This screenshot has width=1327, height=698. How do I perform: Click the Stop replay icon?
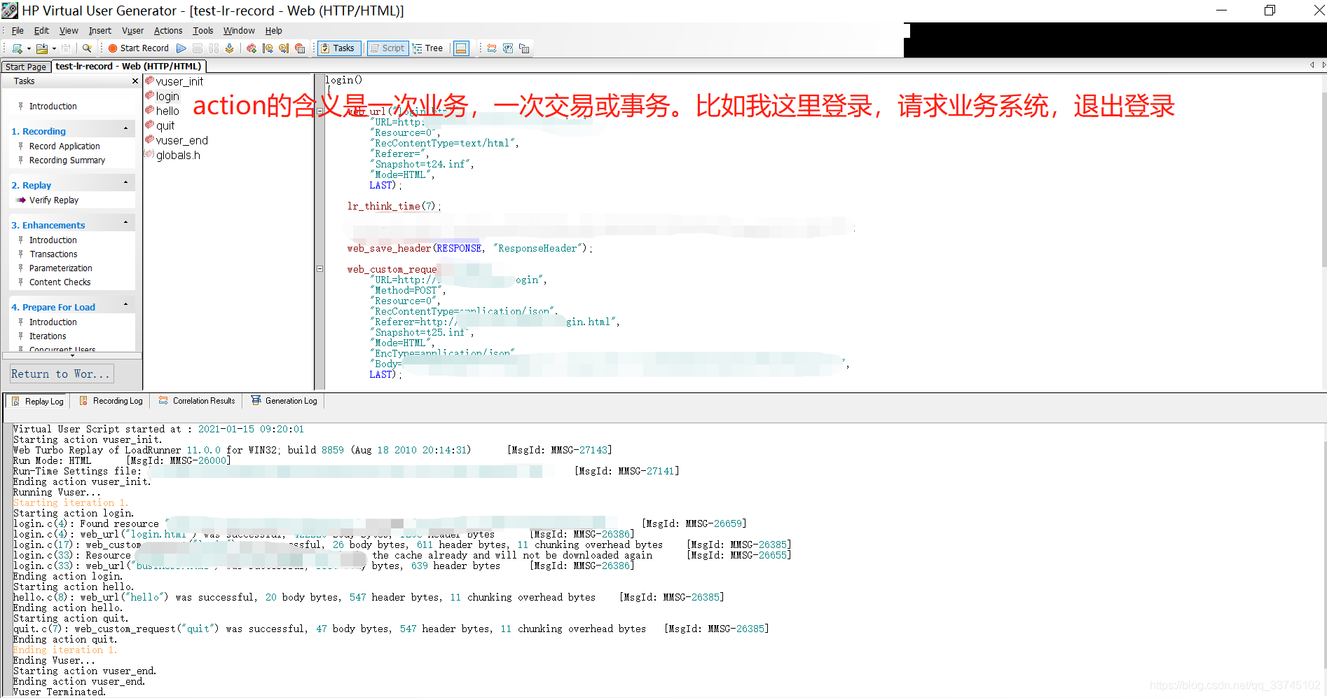(198, 48)
